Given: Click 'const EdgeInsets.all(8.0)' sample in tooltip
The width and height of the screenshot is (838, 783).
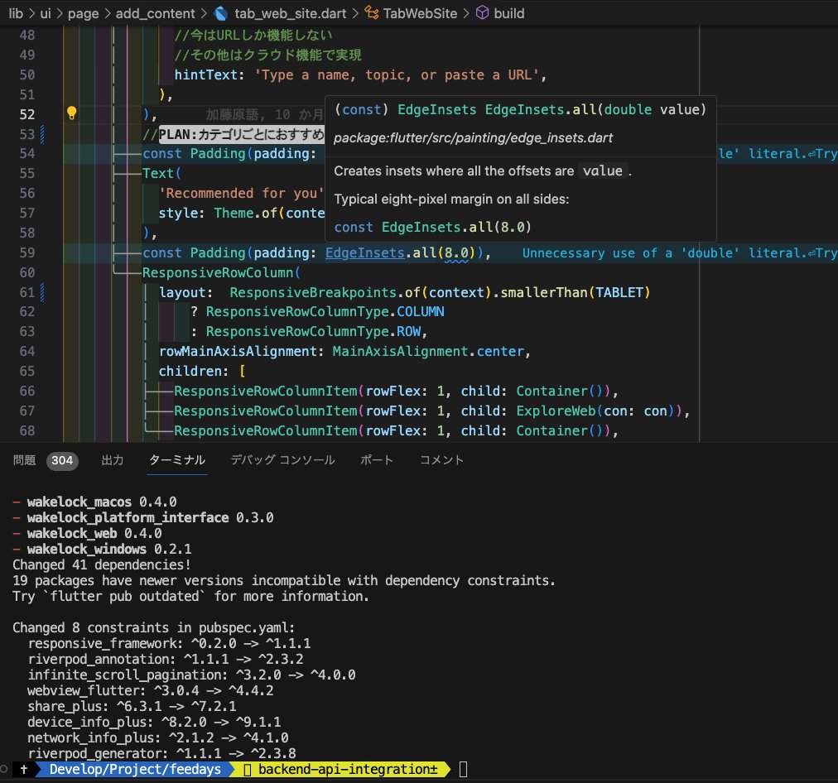Looking at the screenshot, I should pyautogui.click(x=432, y=227).
